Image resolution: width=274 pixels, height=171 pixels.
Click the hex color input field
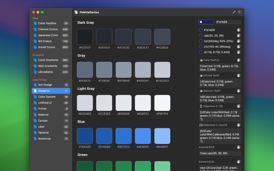[228, 22]
